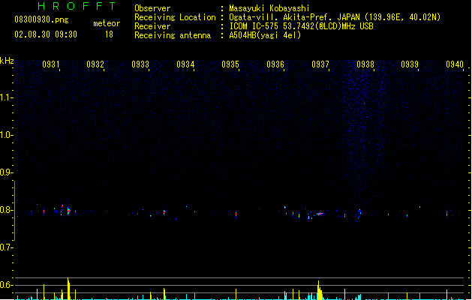Click the 0.6 kHz axis label
The width and height of the screenshot is (472, 300).
coord(6,285)
